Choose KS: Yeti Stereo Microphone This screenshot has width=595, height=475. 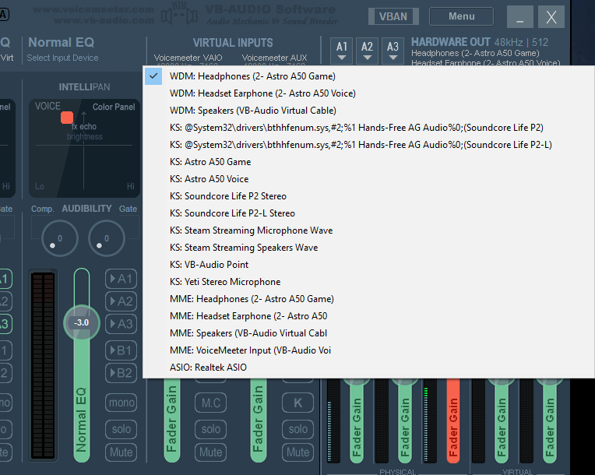[x=368, y=282]
